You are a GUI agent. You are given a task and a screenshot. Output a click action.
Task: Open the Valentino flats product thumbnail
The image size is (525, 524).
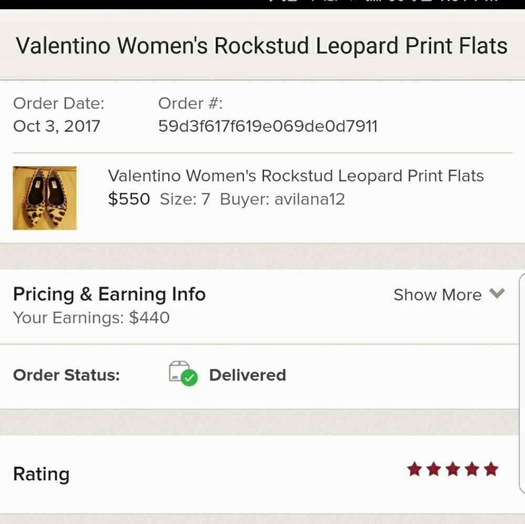tap(45, 198)
